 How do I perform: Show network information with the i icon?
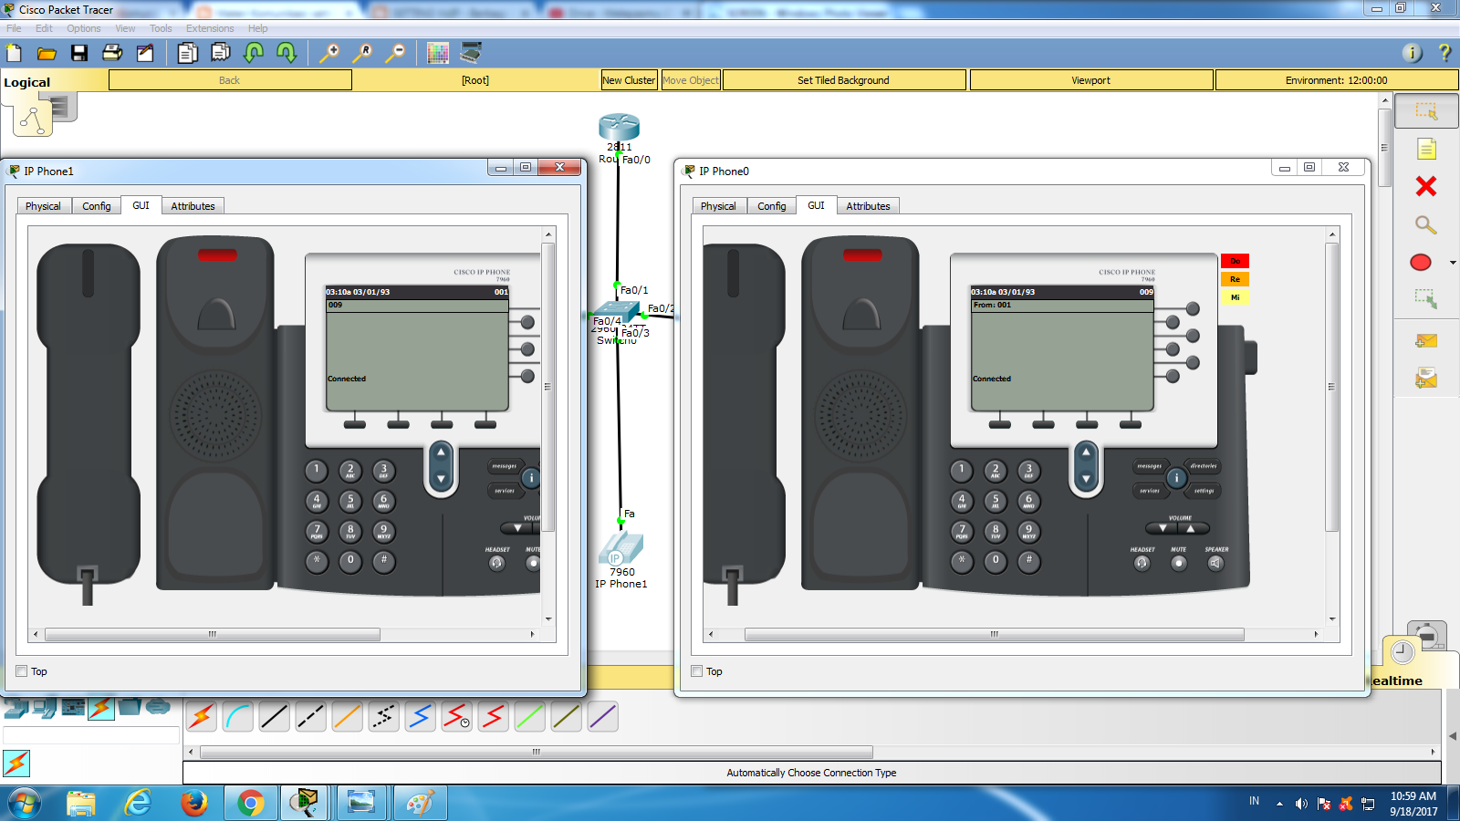tap(1412, 53)
